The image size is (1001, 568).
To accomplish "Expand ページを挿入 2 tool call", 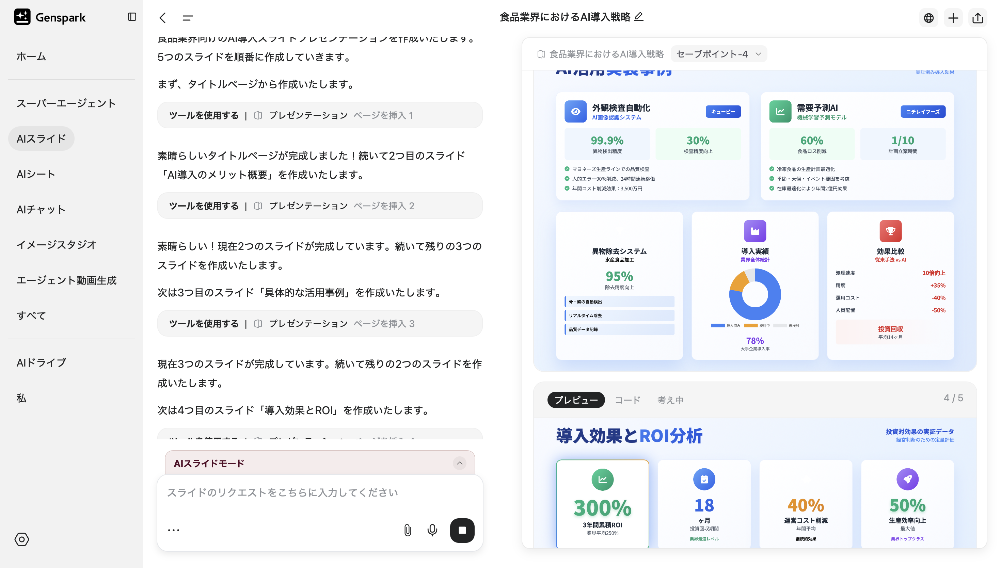I will (x=320, y=206).
